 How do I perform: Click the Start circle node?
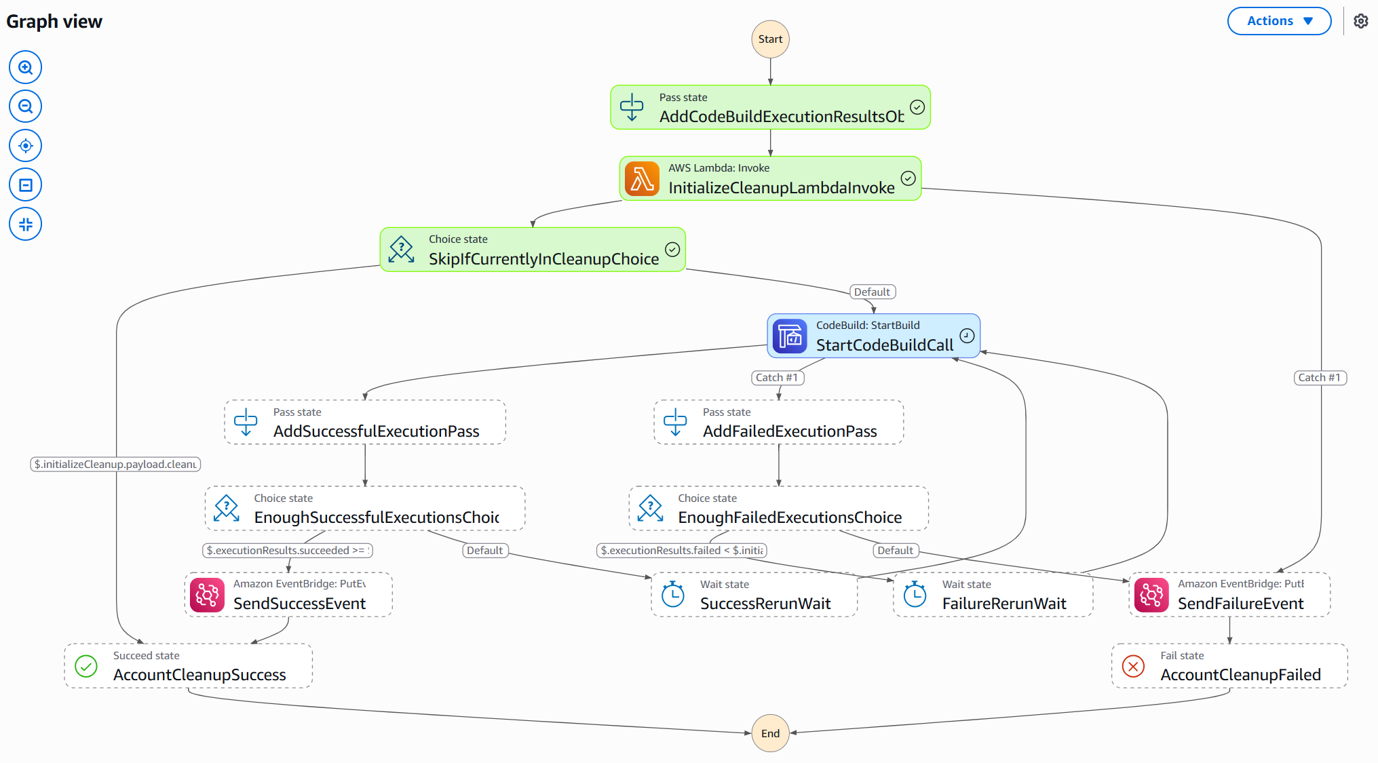click(770, 39)
